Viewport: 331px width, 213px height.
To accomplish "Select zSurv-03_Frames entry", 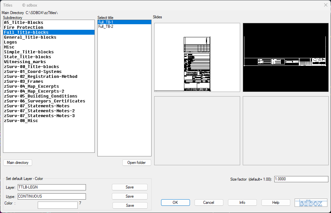I will (49, 81).
